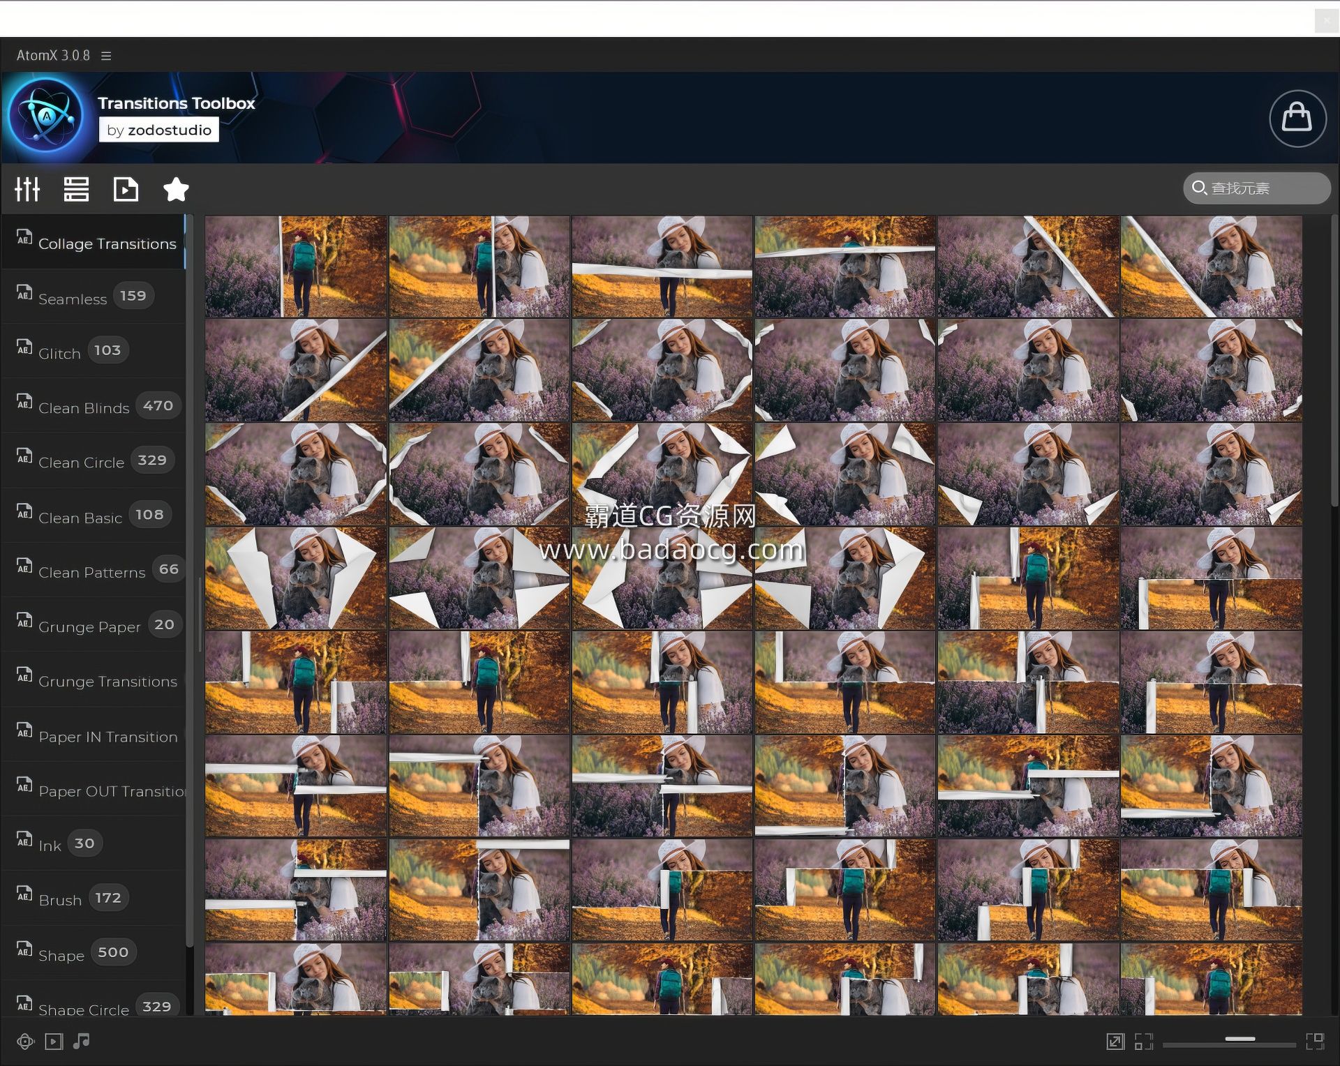
Task: Open the Ink category
Action: coord(94,843)
